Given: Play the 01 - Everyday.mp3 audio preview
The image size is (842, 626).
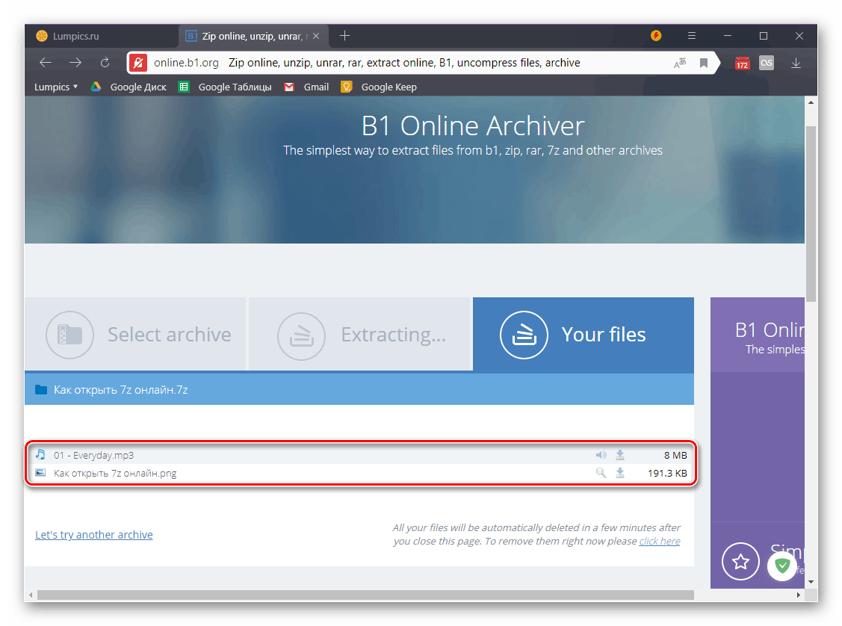Looking at the screenshot, I should (601, 454).
